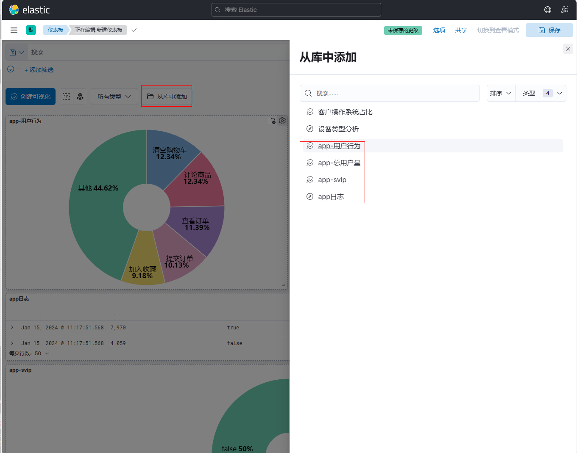The height and width of the screenshot is (453, 577).
Task: Click the 创建可视化 button
Action: [x=31, y=97]
